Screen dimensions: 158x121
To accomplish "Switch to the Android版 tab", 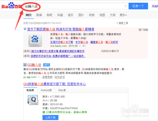I will (46, 90).
